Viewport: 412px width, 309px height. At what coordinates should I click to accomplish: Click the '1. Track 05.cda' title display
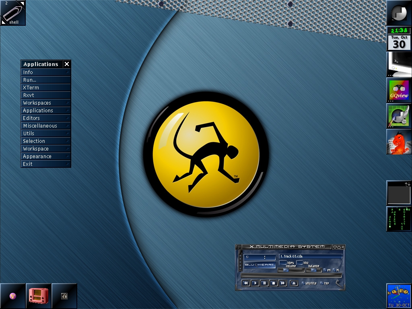point(311,256)
